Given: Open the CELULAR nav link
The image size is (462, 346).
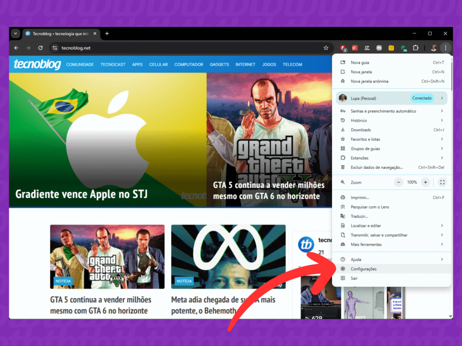Looking at the screenshot, I should (159, 65).
